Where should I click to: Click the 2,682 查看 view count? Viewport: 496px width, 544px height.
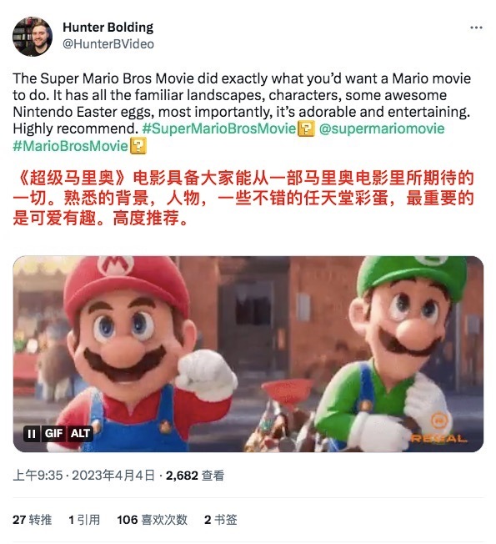pos(195,476)
